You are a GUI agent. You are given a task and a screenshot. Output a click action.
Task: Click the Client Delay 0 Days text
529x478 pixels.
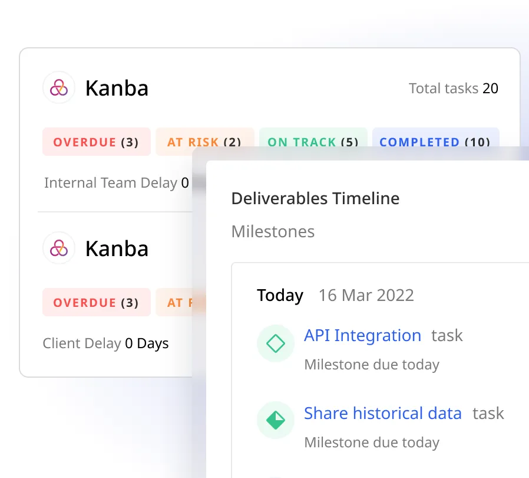105,343
